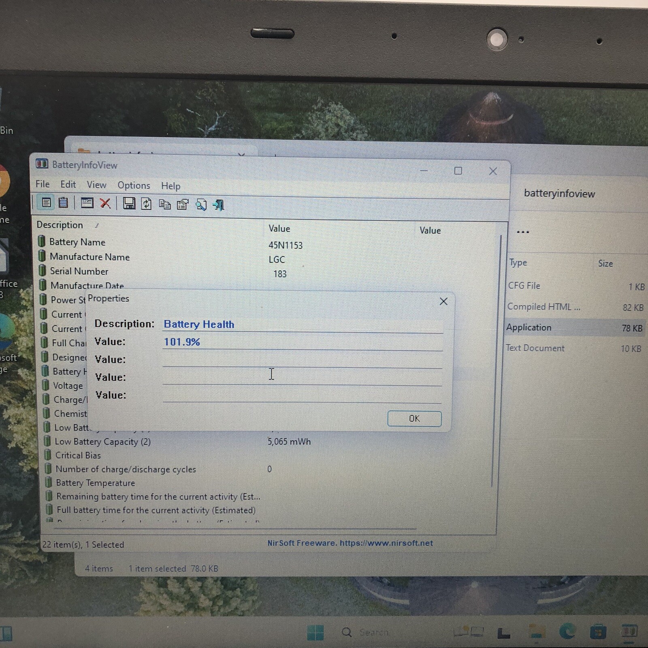Open the Edit menu

pyautogui.click(x=68, y=184)
